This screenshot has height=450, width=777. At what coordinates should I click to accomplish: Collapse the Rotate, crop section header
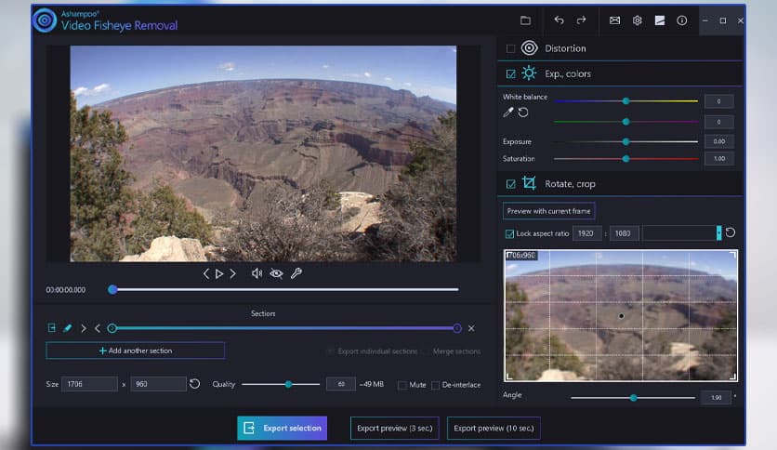coord(571,184)
